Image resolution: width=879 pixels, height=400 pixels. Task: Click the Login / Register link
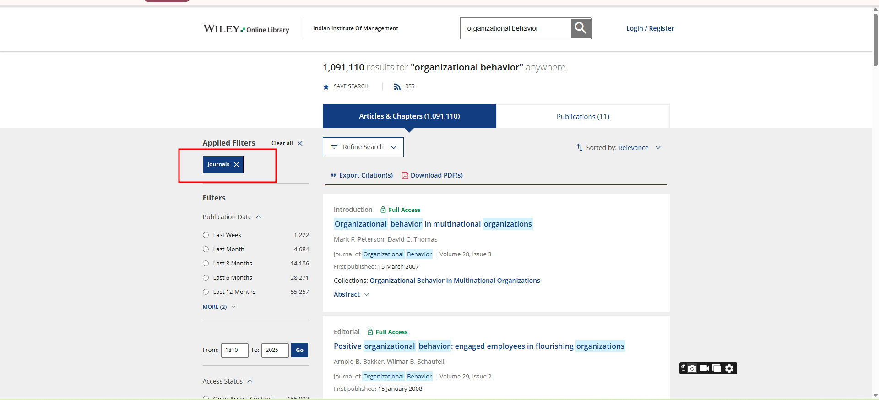[x=650, y=28]
